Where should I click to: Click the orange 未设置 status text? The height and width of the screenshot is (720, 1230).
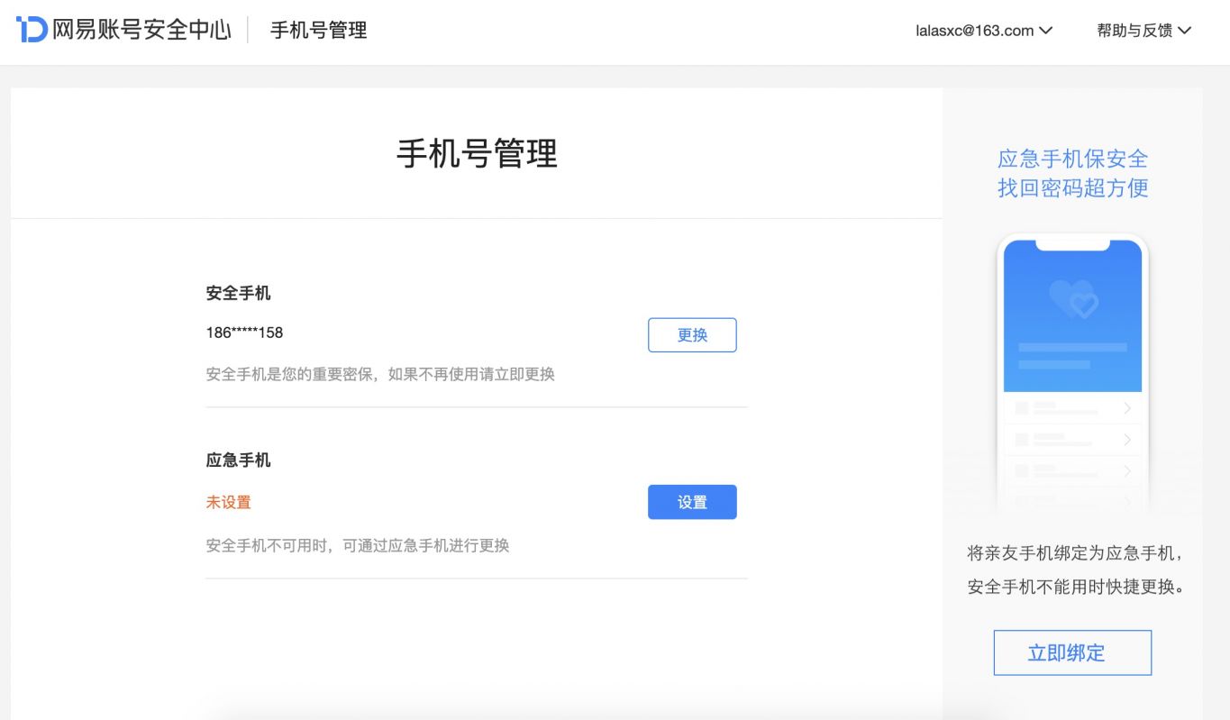point(229,502)
